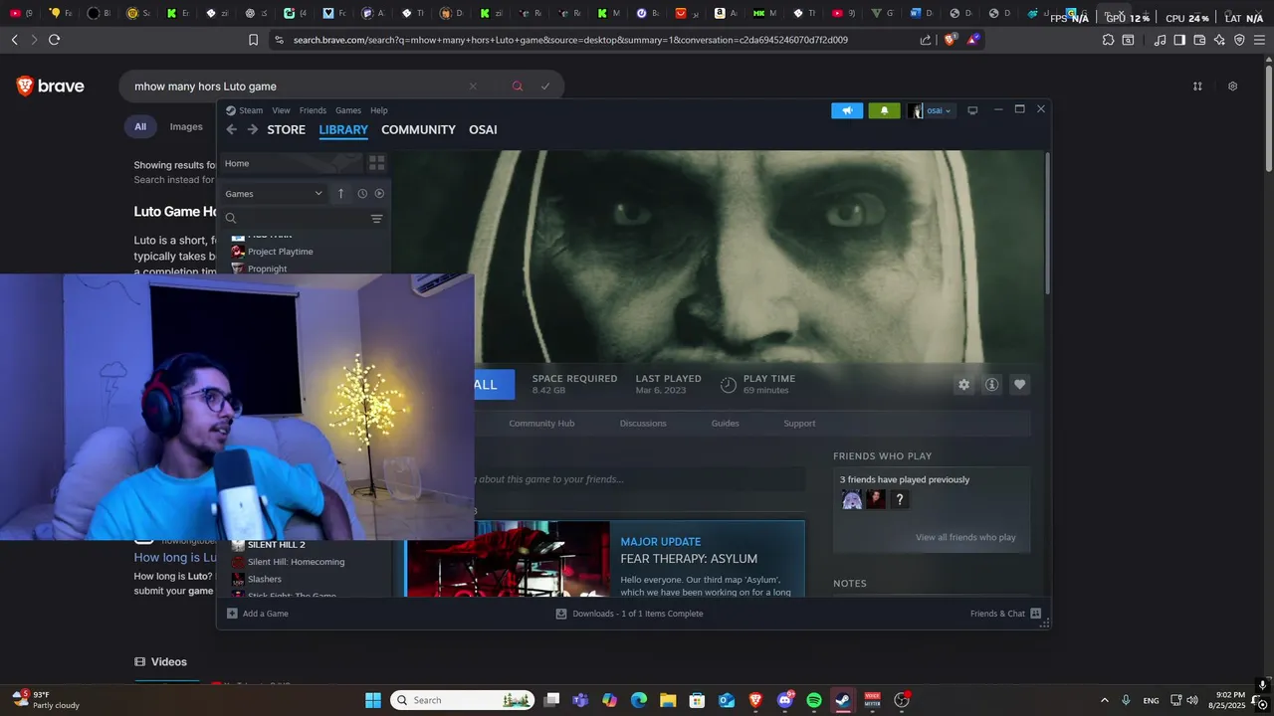Toggle ready-to-play filter icon
This screenshot has width=1274, height=716.
point(379,194)
